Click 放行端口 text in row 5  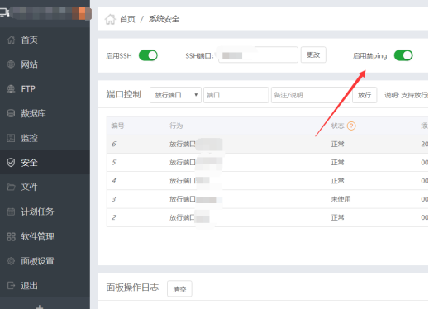[183, 163]
